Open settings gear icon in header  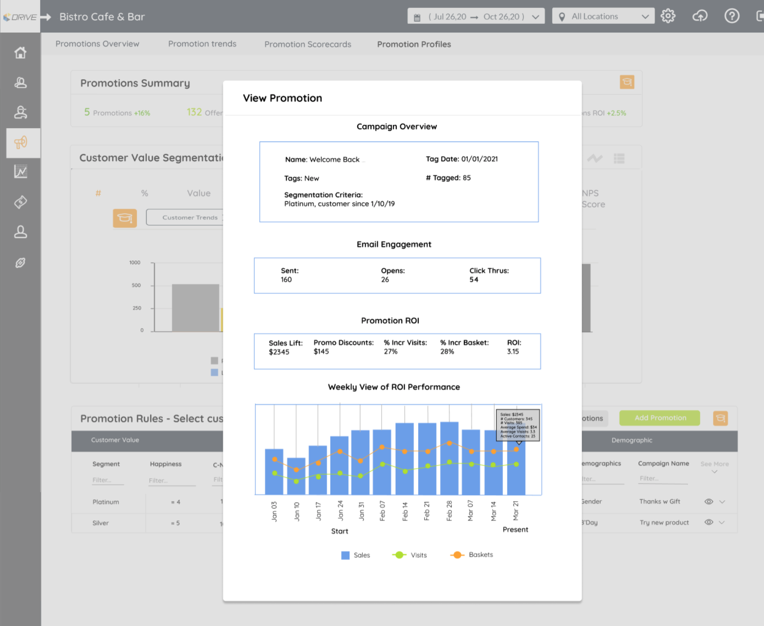click(668, 16)
